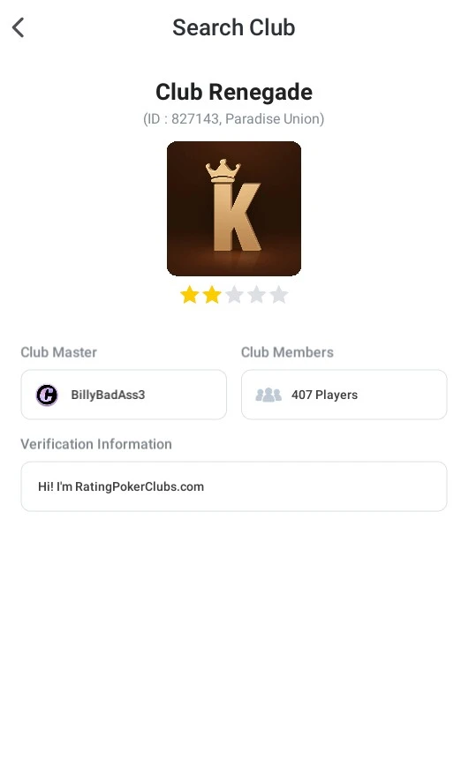
Task: Click the Club Master label
Action: (59, 352)
